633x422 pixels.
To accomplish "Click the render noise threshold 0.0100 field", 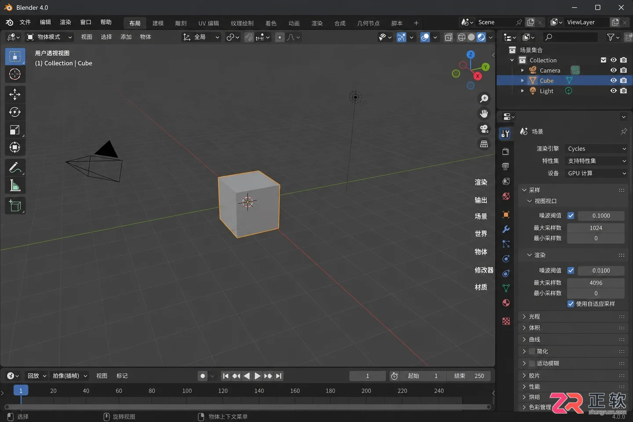I will 601,270.
